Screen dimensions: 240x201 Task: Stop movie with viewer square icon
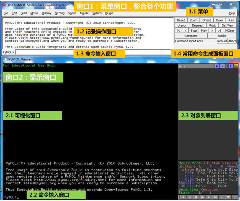coord(196,197)
